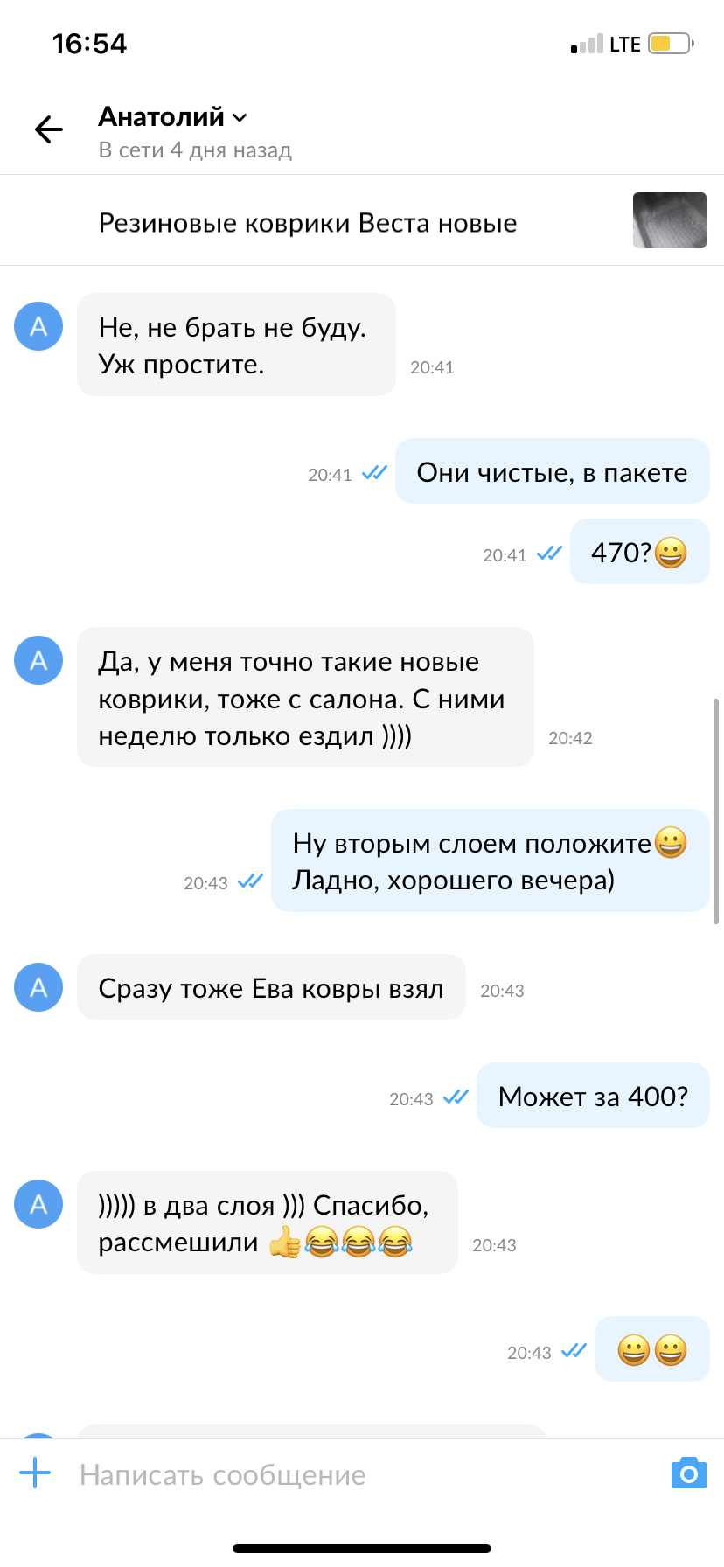
Task: Expand the chevron next to Анатолий
Action: (x=240, y=117)
